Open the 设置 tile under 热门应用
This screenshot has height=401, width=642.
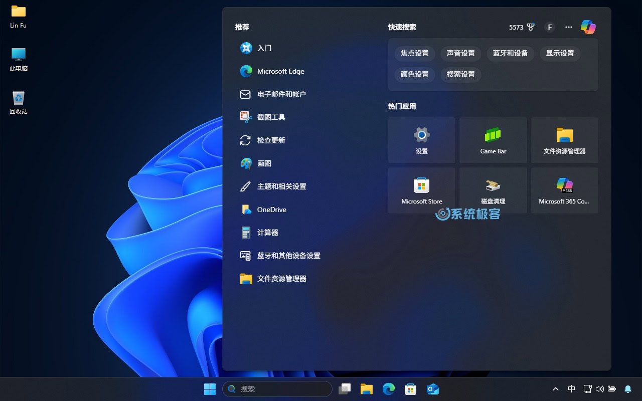pos(421,140)
